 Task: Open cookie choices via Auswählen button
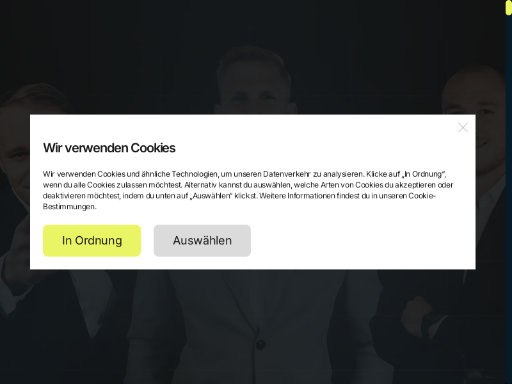click(x=202, y=241)
